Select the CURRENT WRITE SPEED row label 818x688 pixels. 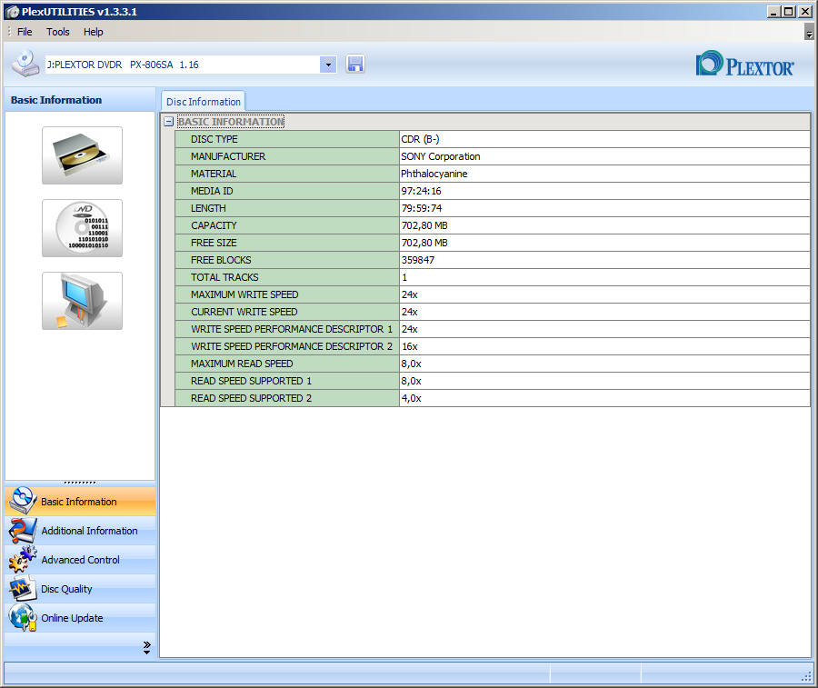(x=287, y=312)
